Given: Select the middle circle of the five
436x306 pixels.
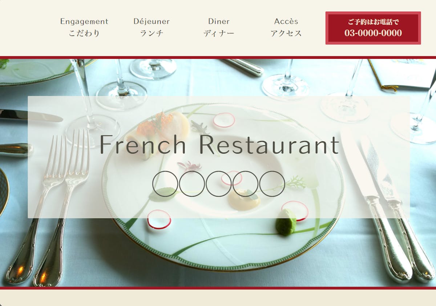Looking at the screenshot, I should click(x=219, y=184).
